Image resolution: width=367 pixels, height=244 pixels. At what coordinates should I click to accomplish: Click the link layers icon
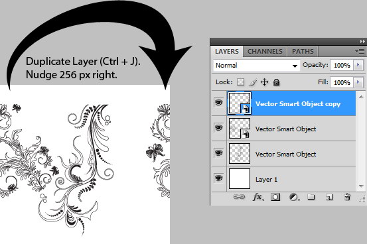(239, 197)
